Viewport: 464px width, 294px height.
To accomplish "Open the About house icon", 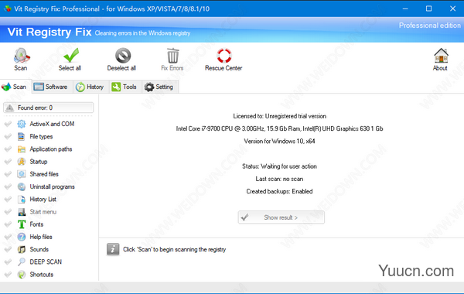I will pyautogui.click(x=441, y=56).
